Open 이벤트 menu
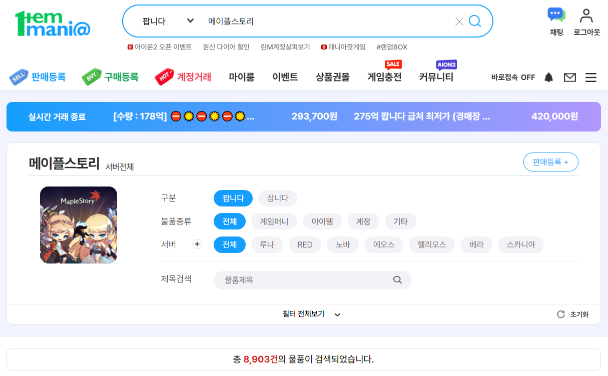 click(285, 77)
